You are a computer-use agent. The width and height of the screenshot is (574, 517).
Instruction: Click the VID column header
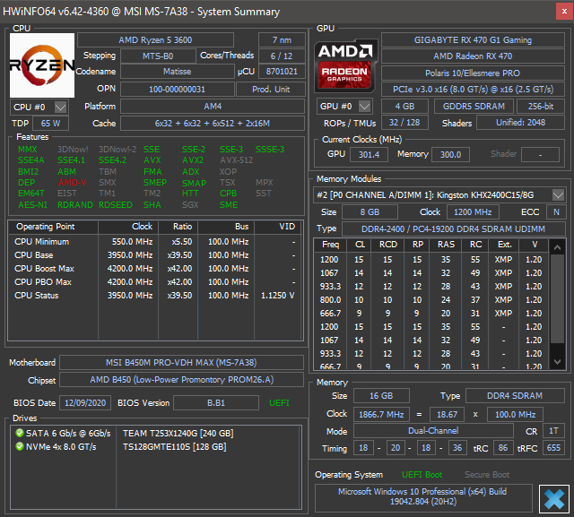click(278, 227)
